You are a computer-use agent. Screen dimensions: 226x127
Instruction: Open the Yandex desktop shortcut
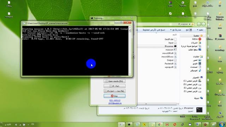click(183, 4)
